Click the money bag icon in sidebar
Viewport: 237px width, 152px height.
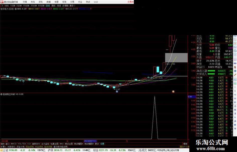[x=235, y=67]
